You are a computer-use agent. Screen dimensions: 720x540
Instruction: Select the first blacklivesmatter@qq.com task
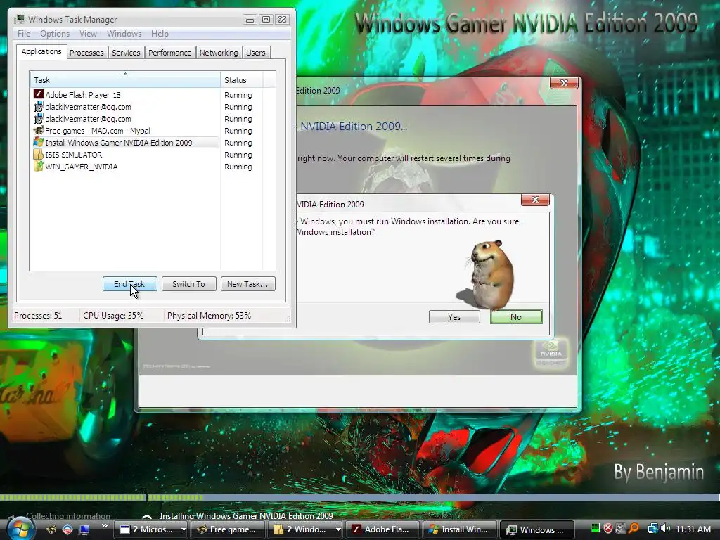(x=126, y=107)
